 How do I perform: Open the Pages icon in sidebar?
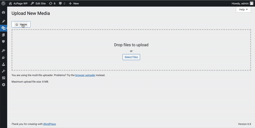pos(4,35)
